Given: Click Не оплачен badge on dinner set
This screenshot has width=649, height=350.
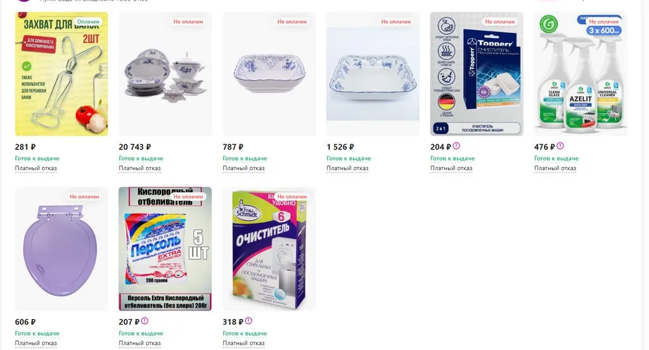Looking at the screenshot, I should click(x=188, y=22).
